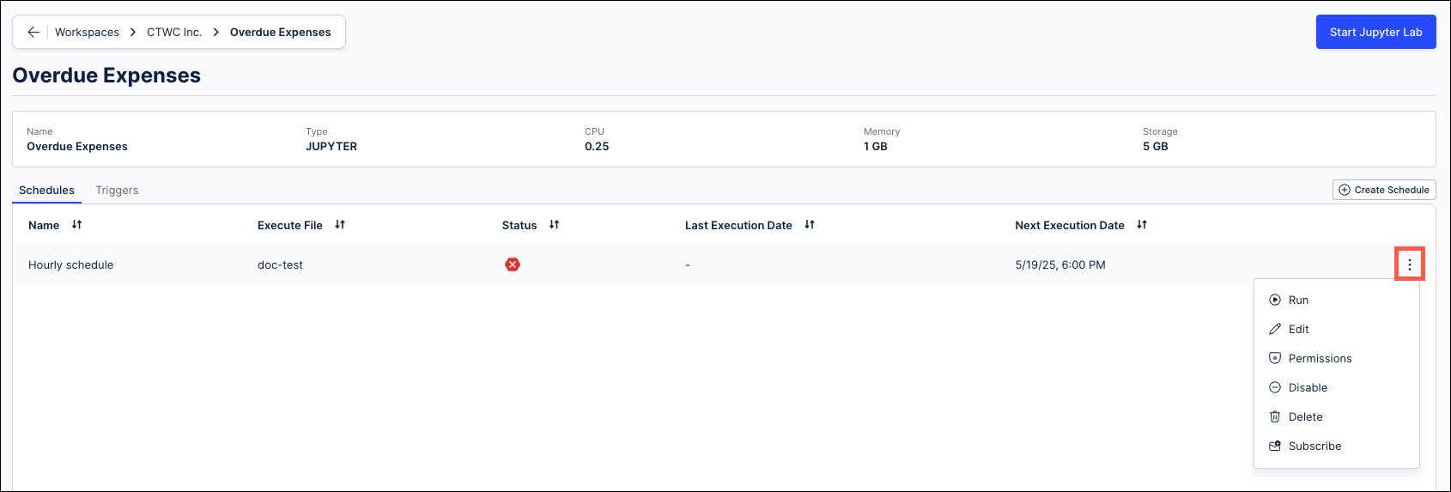Click the Last Execution Date header label
The image size is (1451, 492).
[x=738, y=225]
